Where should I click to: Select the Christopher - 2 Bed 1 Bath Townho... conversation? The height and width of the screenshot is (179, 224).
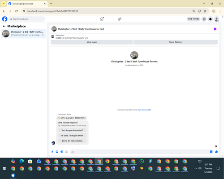[24, 34]
